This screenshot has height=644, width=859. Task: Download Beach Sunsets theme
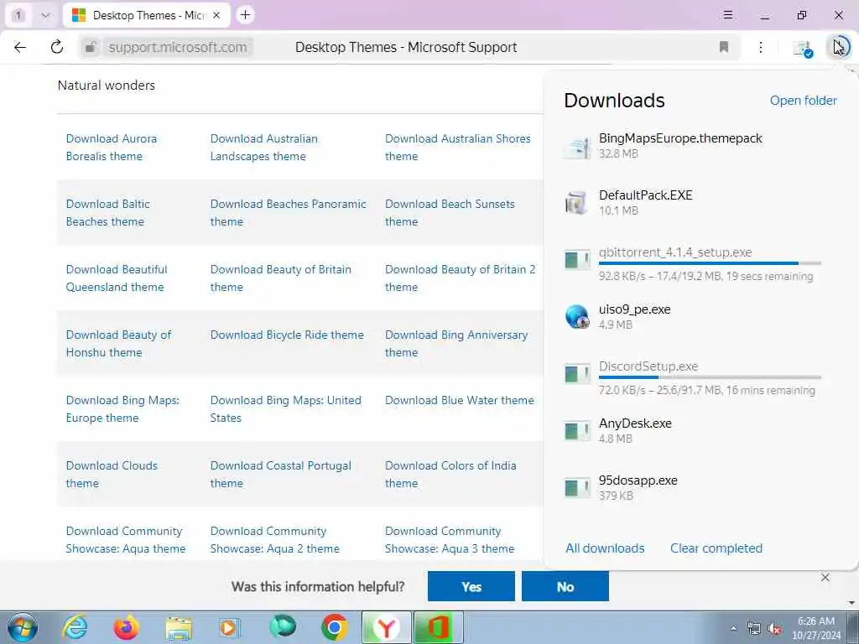[450, 212]
